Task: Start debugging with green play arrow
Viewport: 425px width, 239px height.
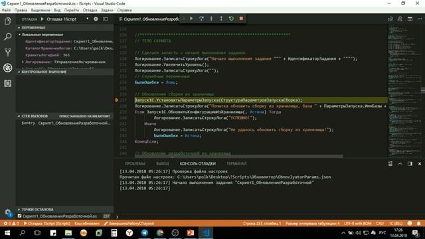Action: coord(42,19)
